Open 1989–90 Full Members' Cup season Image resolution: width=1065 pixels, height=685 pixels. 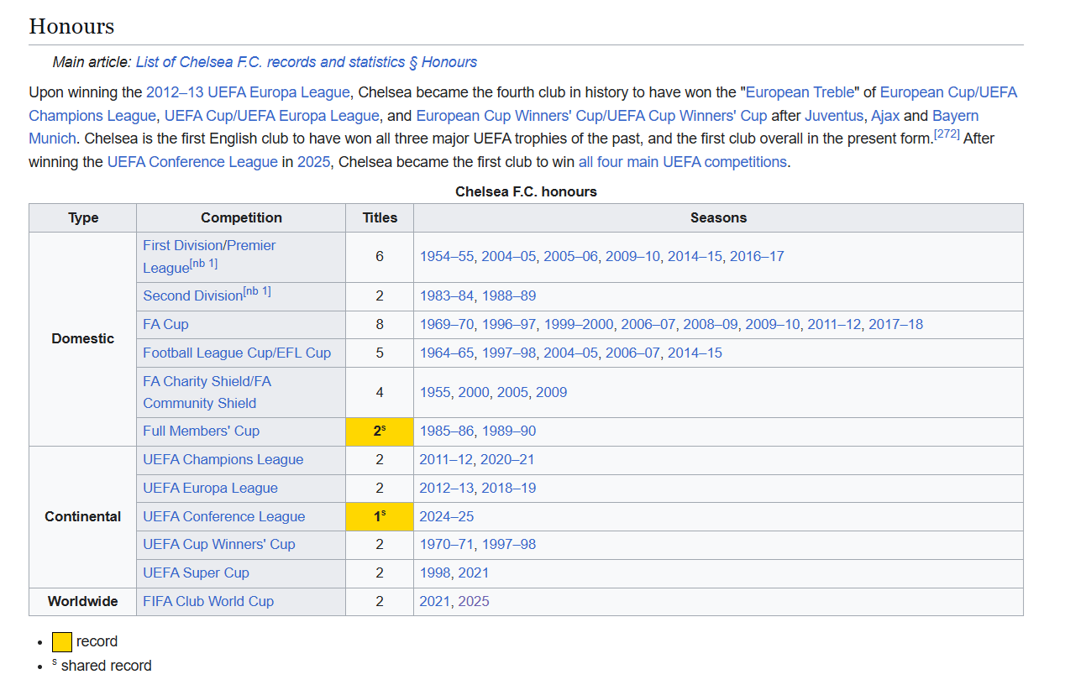pyautogui.click(x=509, y=431)
